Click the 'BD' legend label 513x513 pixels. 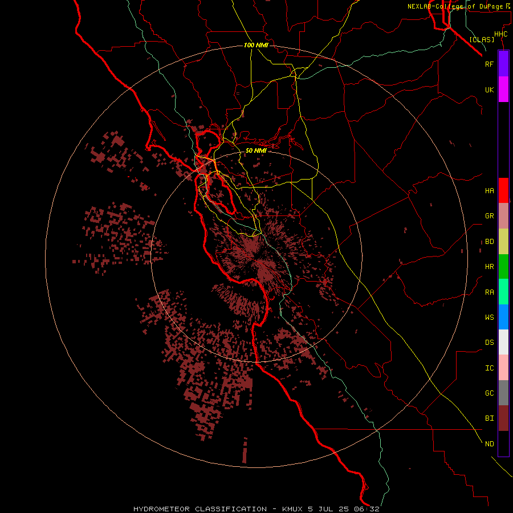tap(489, 242)
